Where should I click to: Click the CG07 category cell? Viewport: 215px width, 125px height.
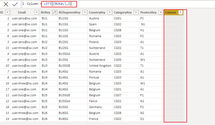click(x=126, y=95)
